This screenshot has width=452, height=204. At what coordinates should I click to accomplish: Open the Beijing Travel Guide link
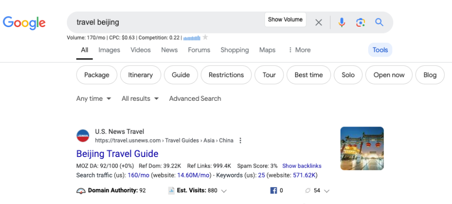pyautogui.click(x=117, y=154)
